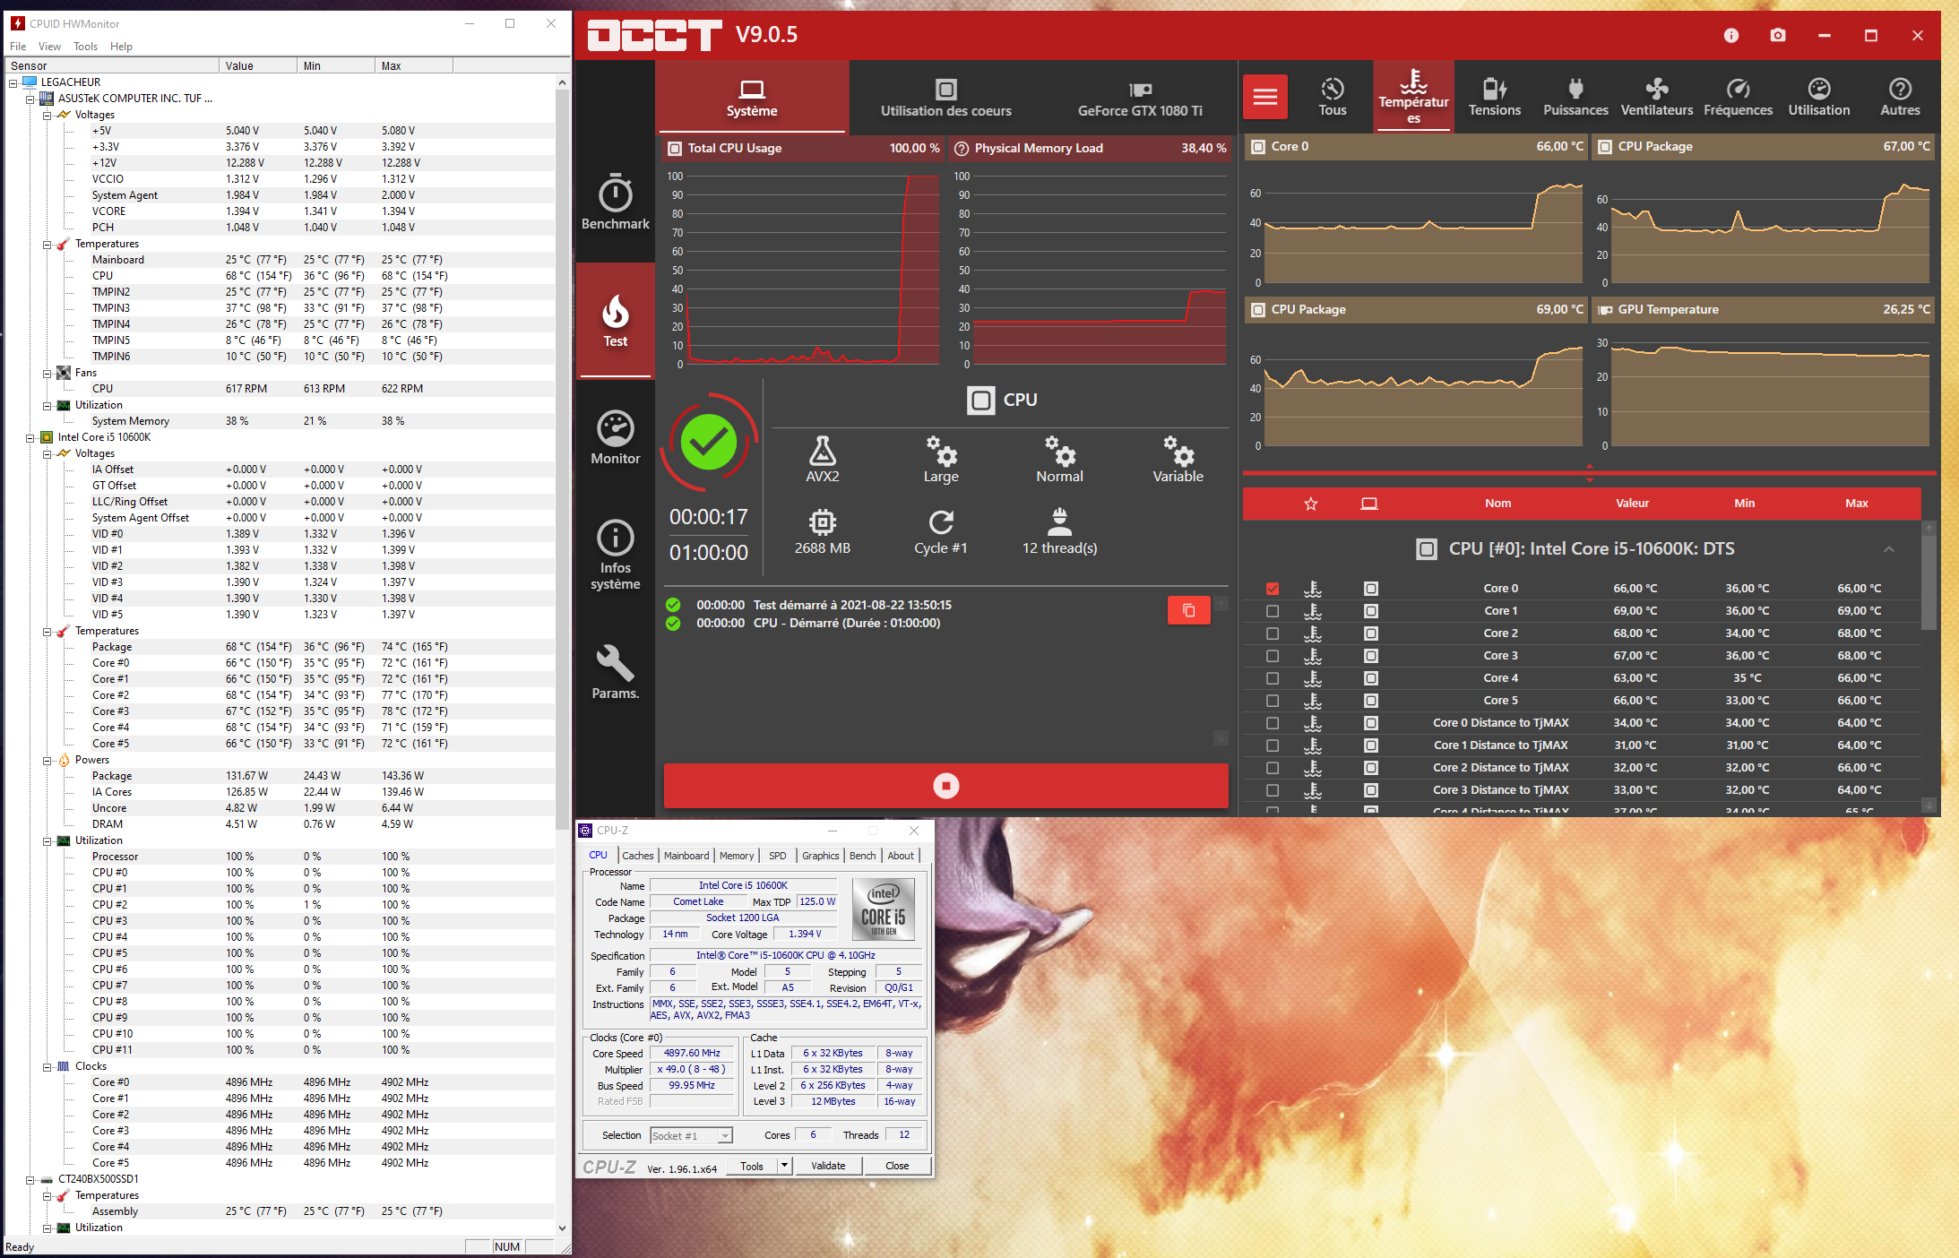
Task: Show Puissances power sensors
Action: pos(1575,97)
